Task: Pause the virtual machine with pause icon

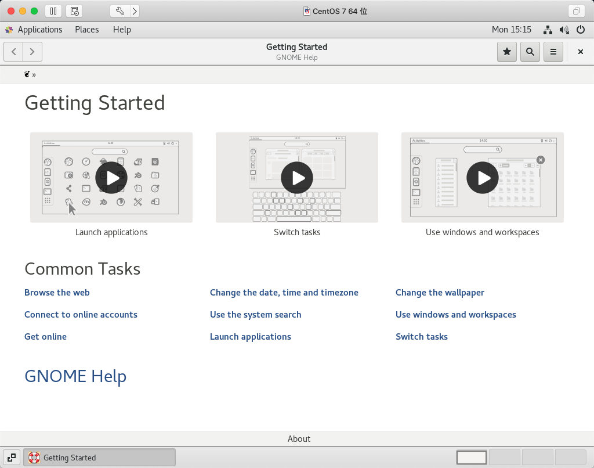Action: (53, 11)
